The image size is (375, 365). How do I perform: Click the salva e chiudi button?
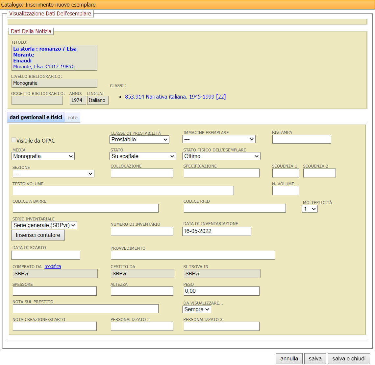[349, 359]
